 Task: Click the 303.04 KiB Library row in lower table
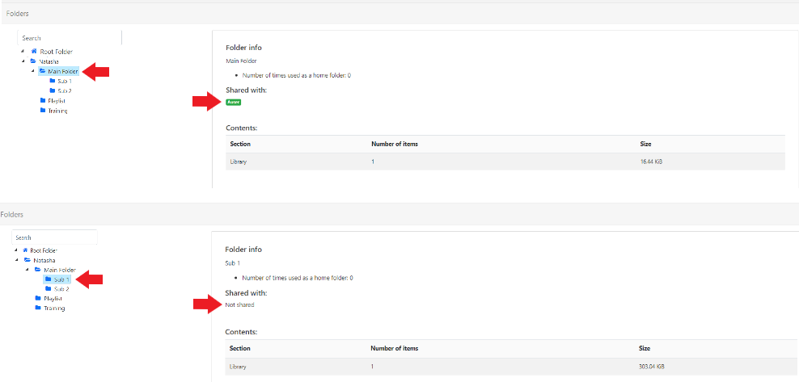(505, 367)
